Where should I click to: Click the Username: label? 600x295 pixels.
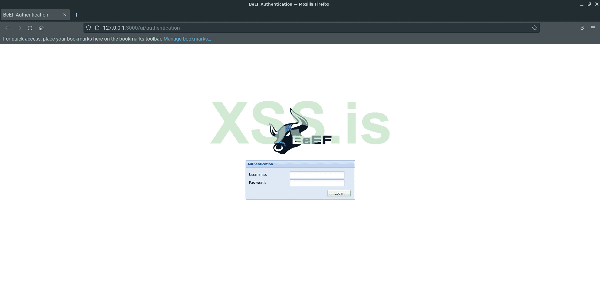click(x=258, y=175)
